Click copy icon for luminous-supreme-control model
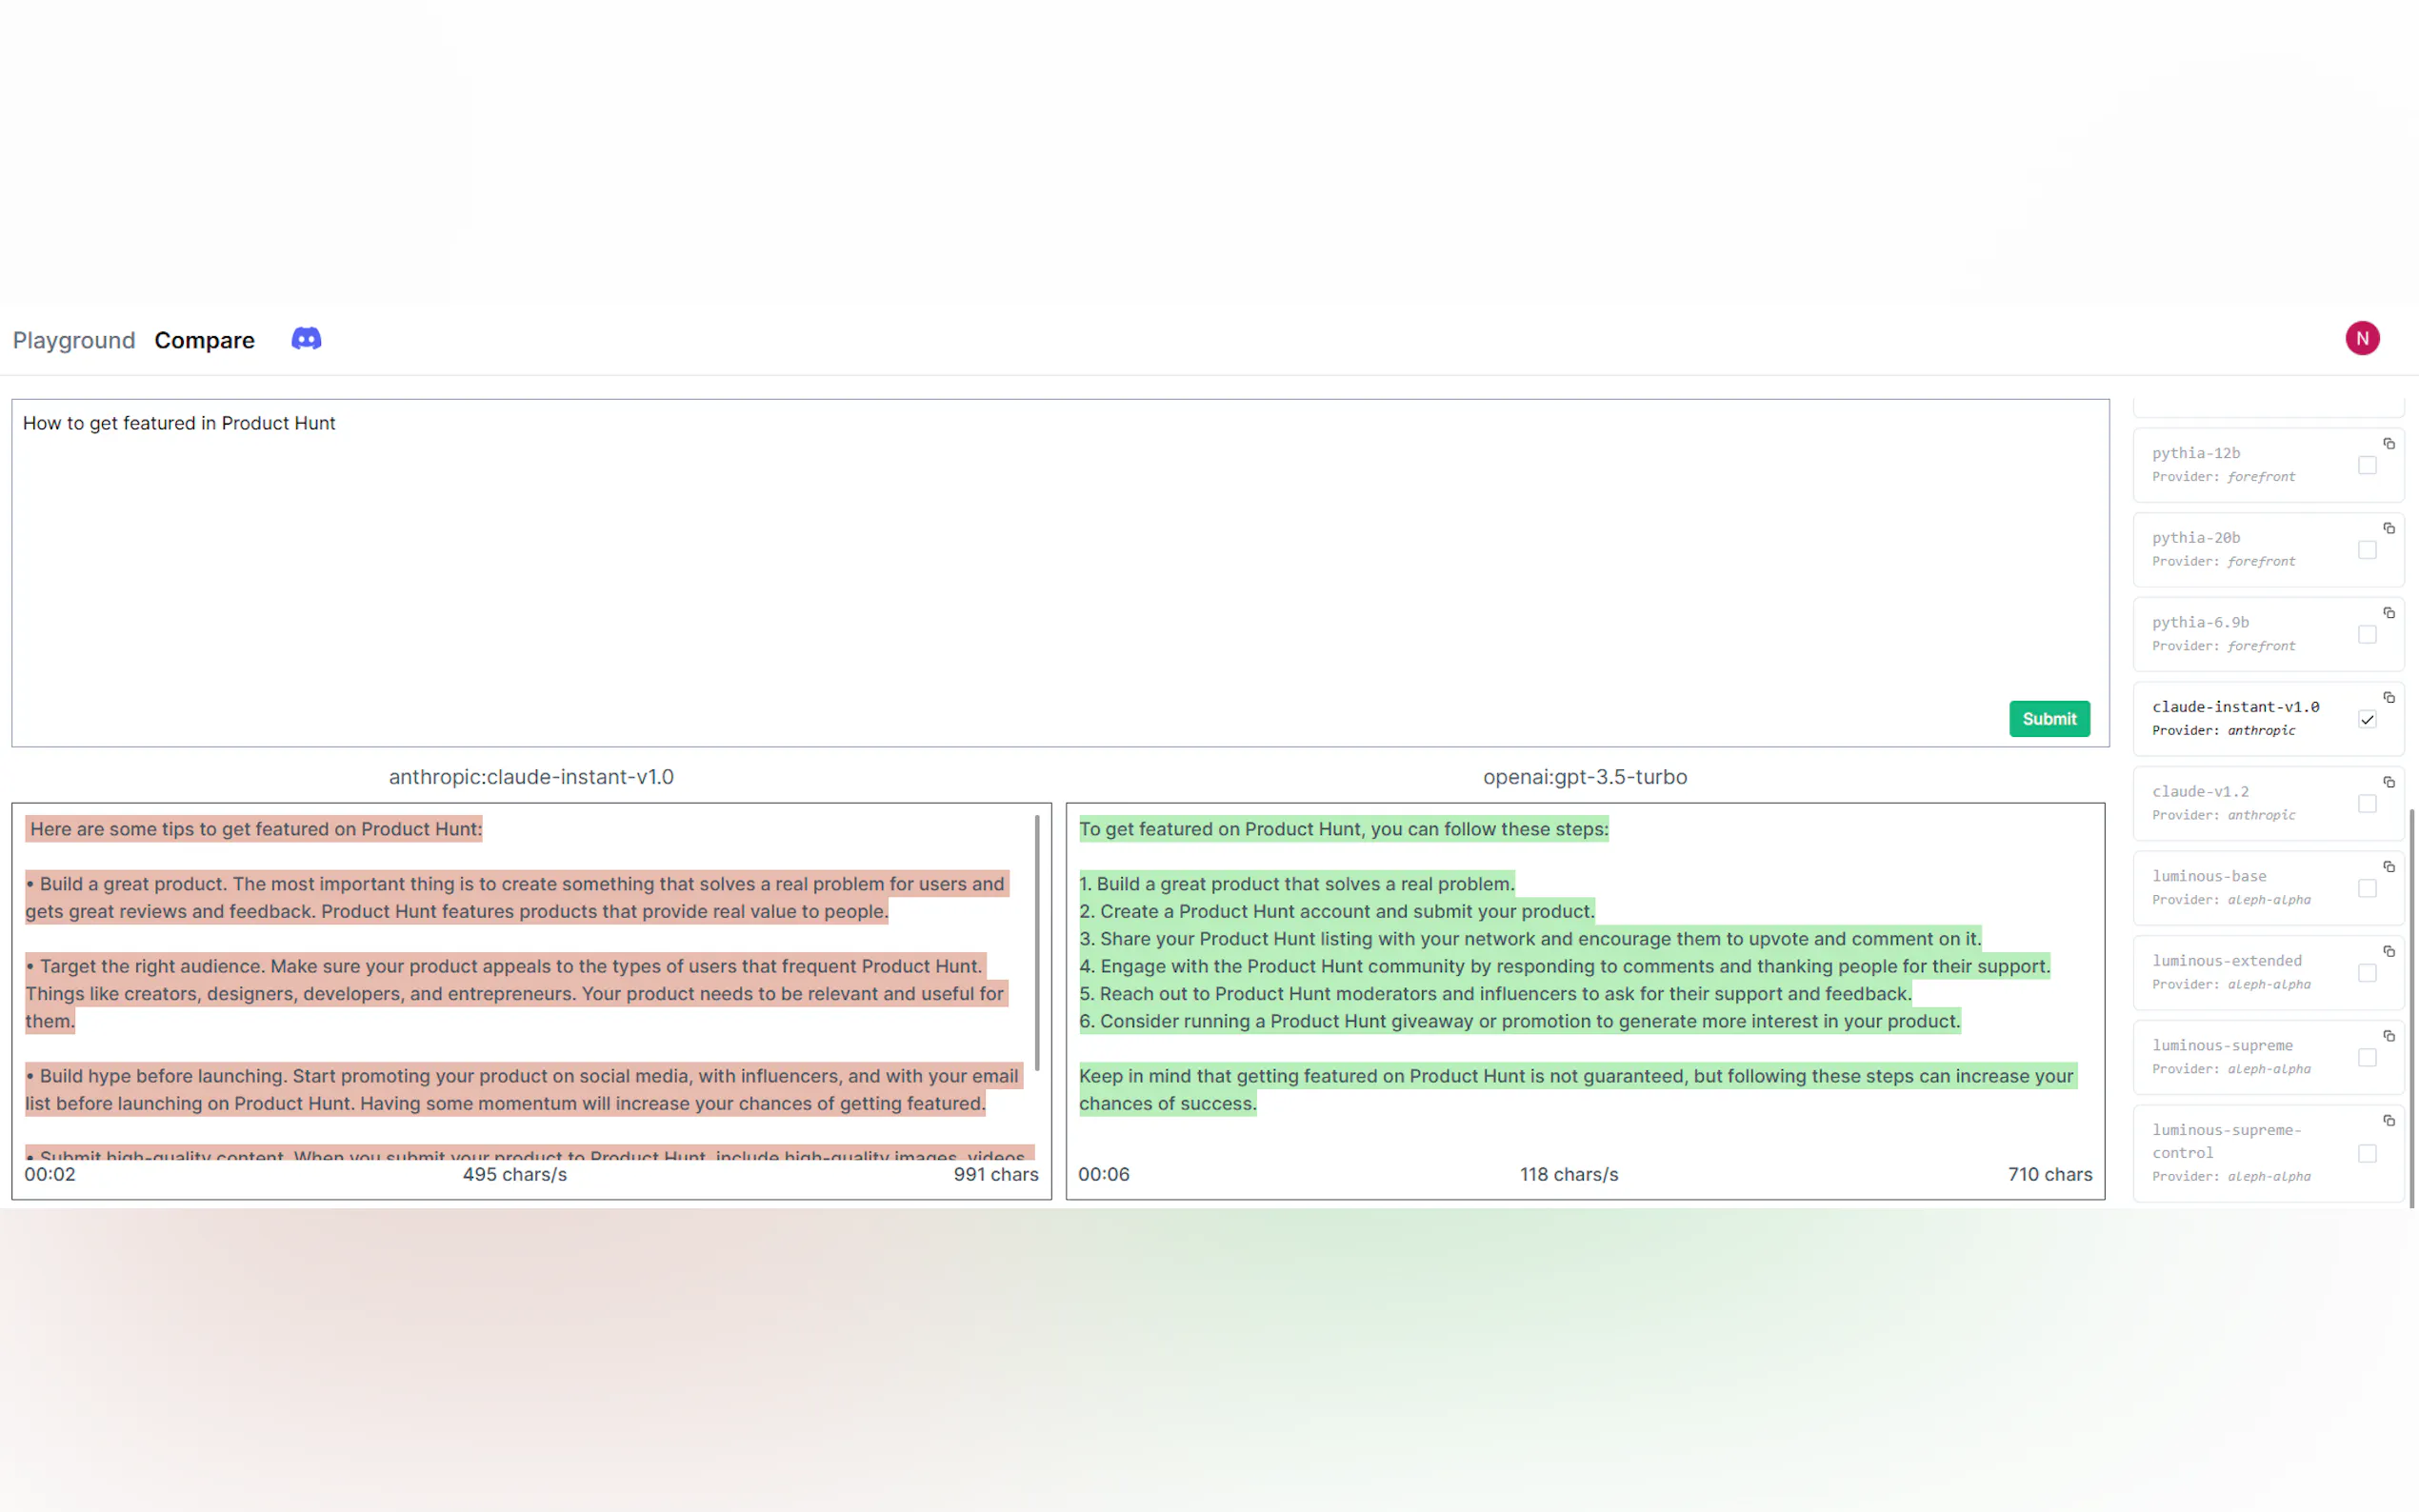This screenshot has height=1512, width=2419. [x=2388, y=1121]
